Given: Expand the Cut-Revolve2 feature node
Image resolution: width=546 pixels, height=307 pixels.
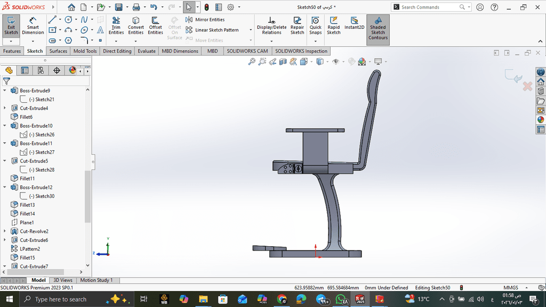Looking at the screenshot, I should (5, 231).
